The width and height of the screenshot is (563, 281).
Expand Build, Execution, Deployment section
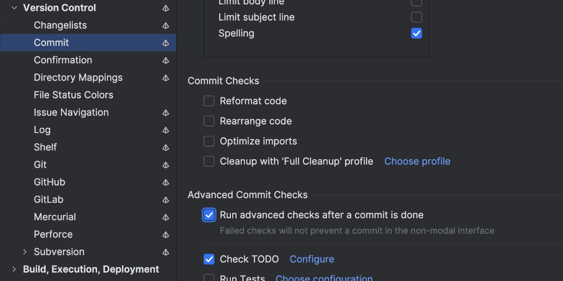14,269
